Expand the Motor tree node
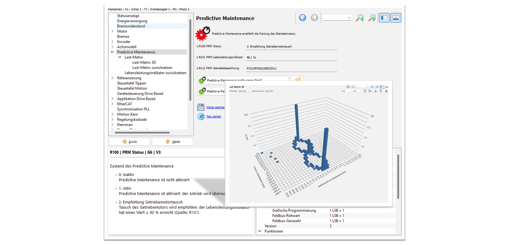This screenshot has height=245, width=508. click(112, 31)
